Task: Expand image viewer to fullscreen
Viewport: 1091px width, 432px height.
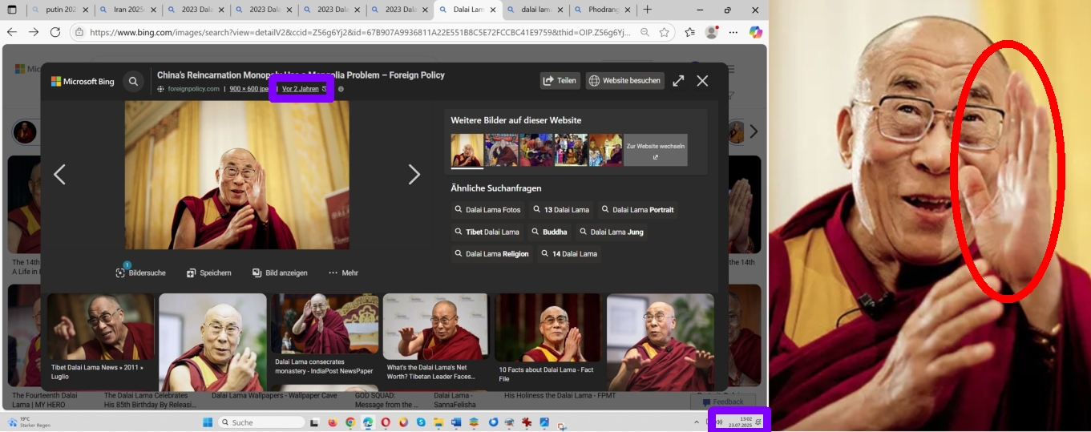Action: click(x=678, y=81)
